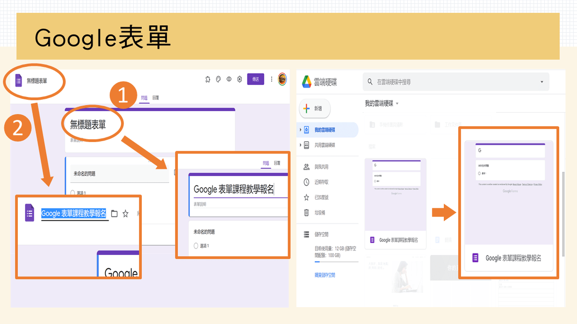This screenshot has width=577, height=324.
Task: Click the Drive search input field
Action: pos(452,82)
